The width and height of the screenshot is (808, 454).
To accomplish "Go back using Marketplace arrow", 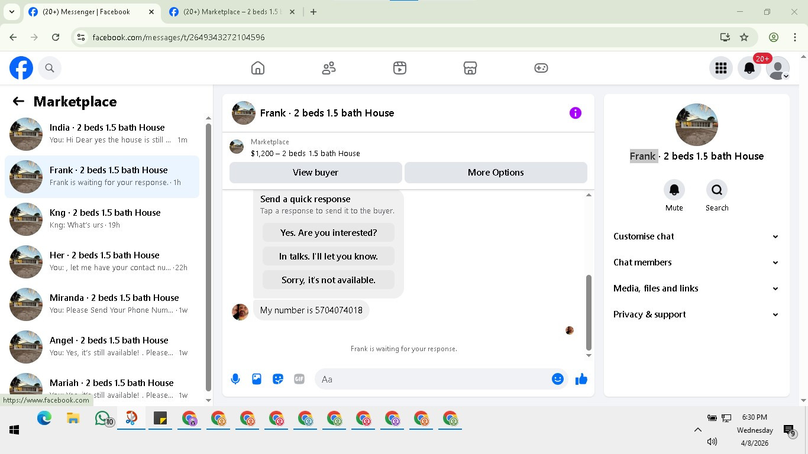I will (x=18, y=101).
